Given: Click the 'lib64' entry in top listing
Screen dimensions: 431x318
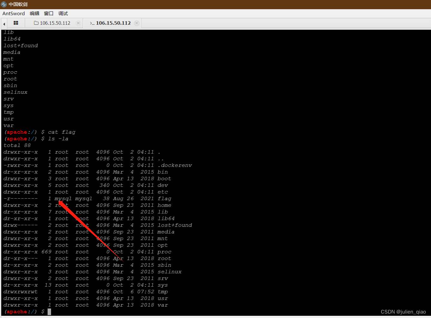Looking at the screenshot, I should pos(12,39).
